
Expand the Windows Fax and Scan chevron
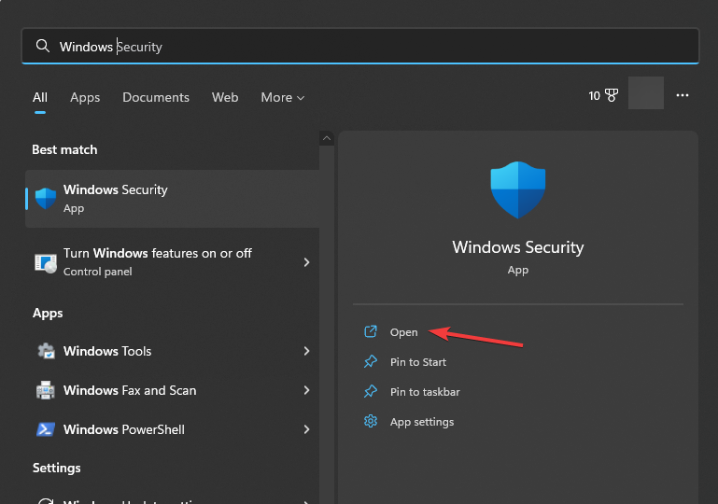pyautogui.click(x=306, y=390)
